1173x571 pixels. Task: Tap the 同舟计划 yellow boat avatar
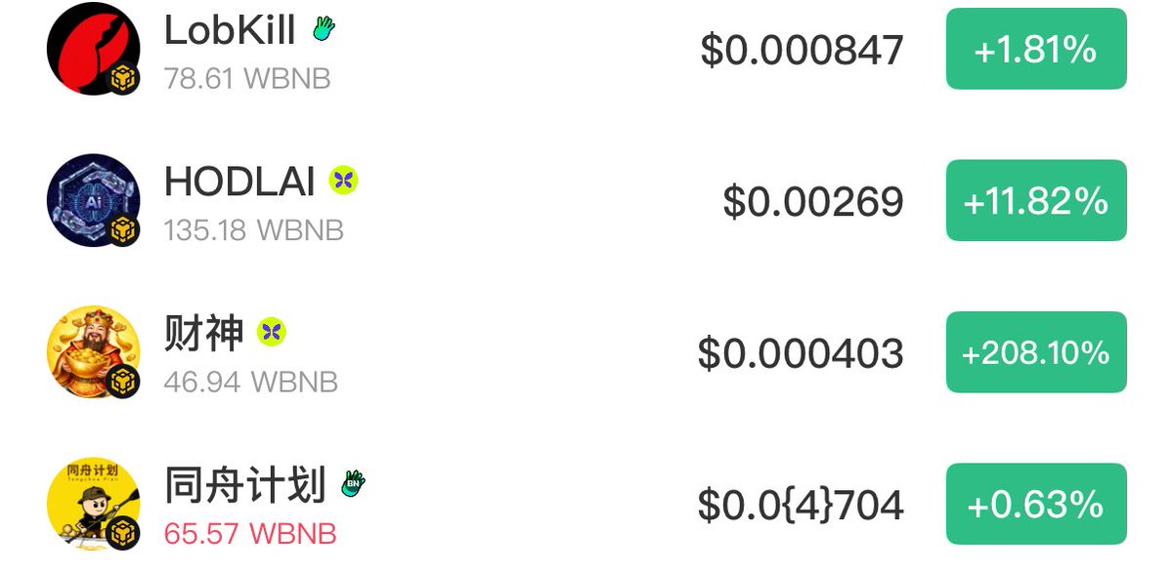point(93,504)
